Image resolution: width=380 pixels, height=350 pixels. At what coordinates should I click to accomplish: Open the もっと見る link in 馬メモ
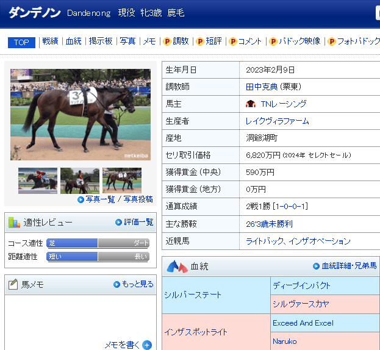point(138,284)
